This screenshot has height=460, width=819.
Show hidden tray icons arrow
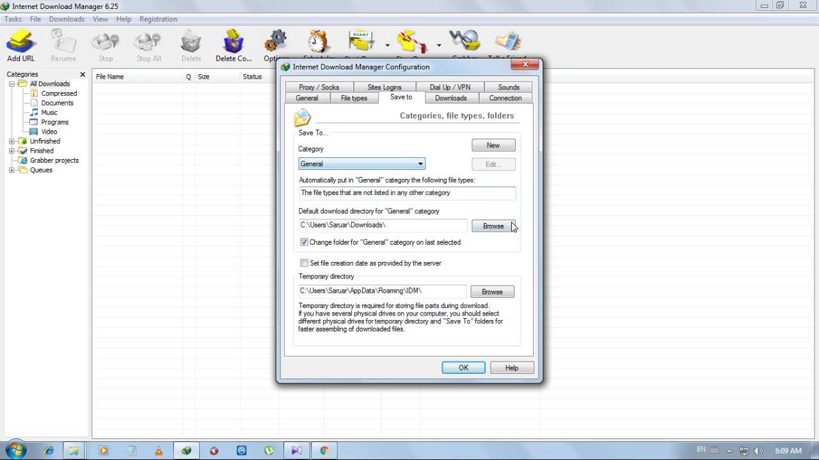point(730,450)
